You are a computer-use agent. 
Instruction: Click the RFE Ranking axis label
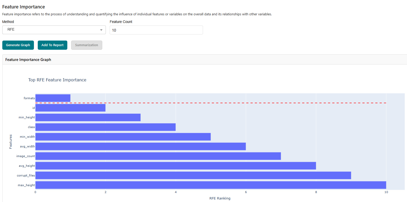(x=220, y=198)
